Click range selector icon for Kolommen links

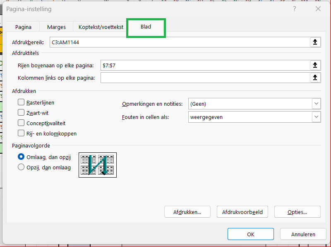coord(315,78)
